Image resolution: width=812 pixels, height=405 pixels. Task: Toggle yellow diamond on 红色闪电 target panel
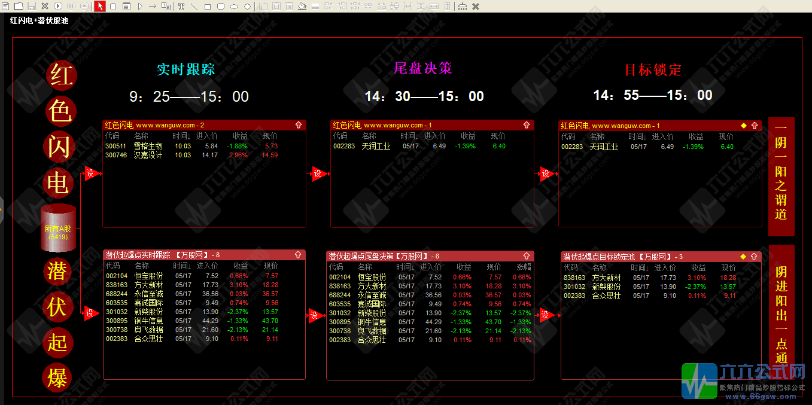tap(744, 126)
